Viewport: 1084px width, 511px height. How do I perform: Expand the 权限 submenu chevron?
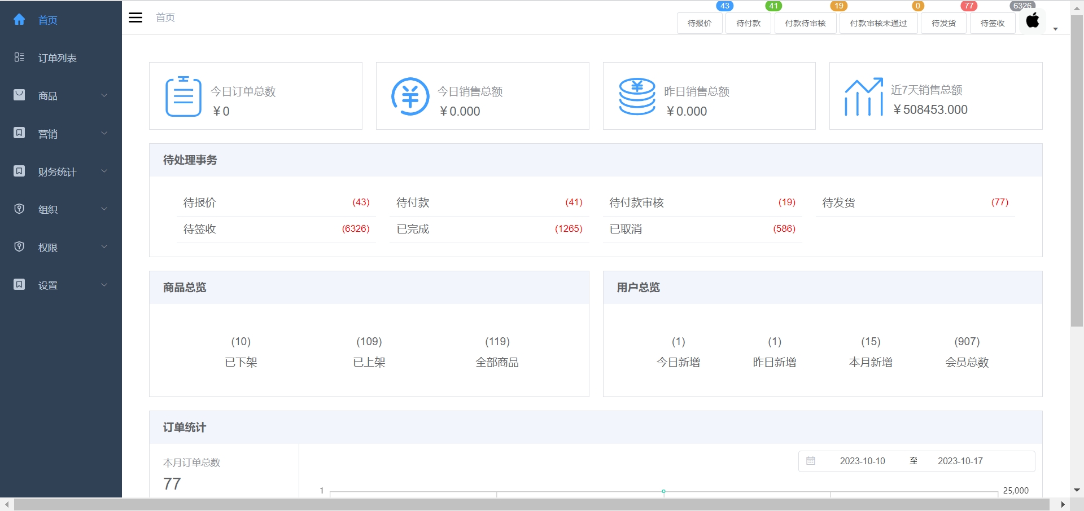point(104,246)
